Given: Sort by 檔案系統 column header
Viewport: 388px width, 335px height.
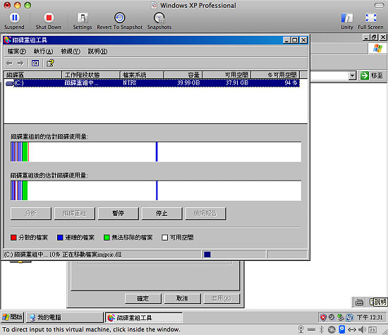Looking at the screenshot, I should pos(142,75).
